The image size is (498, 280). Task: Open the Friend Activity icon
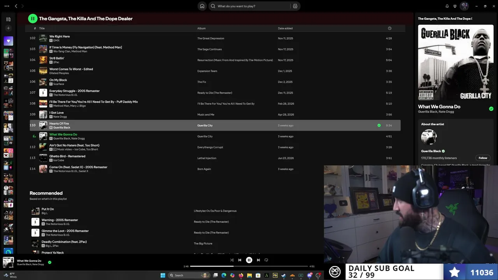(x=455, y=6)
